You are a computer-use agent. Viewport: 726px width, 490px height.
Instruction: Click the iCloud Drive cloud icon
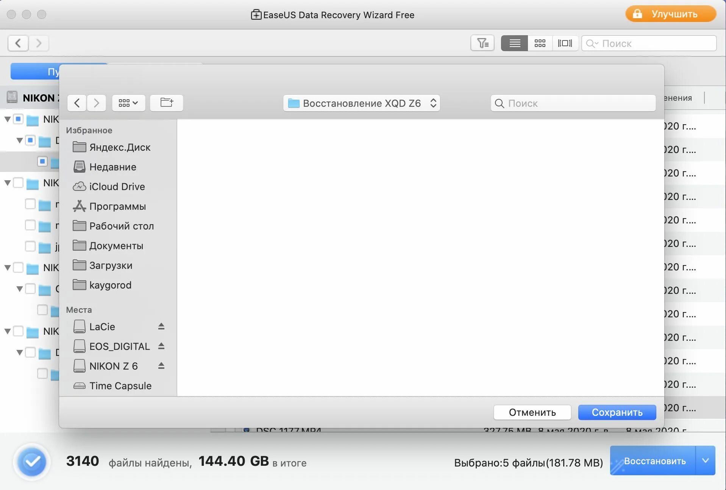[x=79, y=186]
